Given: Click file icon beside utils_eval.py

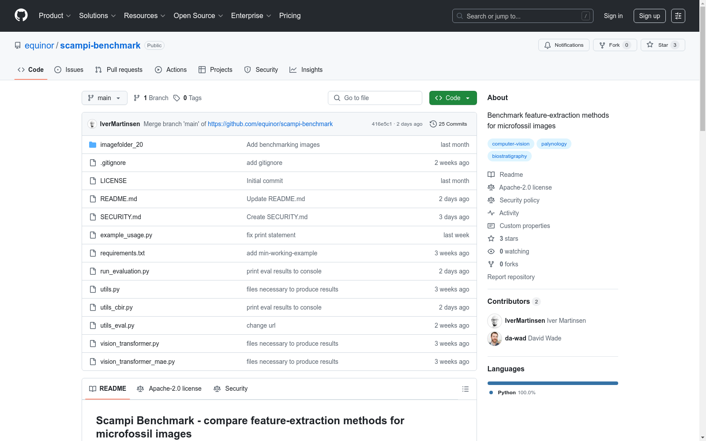Looking at the screenshot, I should click(93, 325).
